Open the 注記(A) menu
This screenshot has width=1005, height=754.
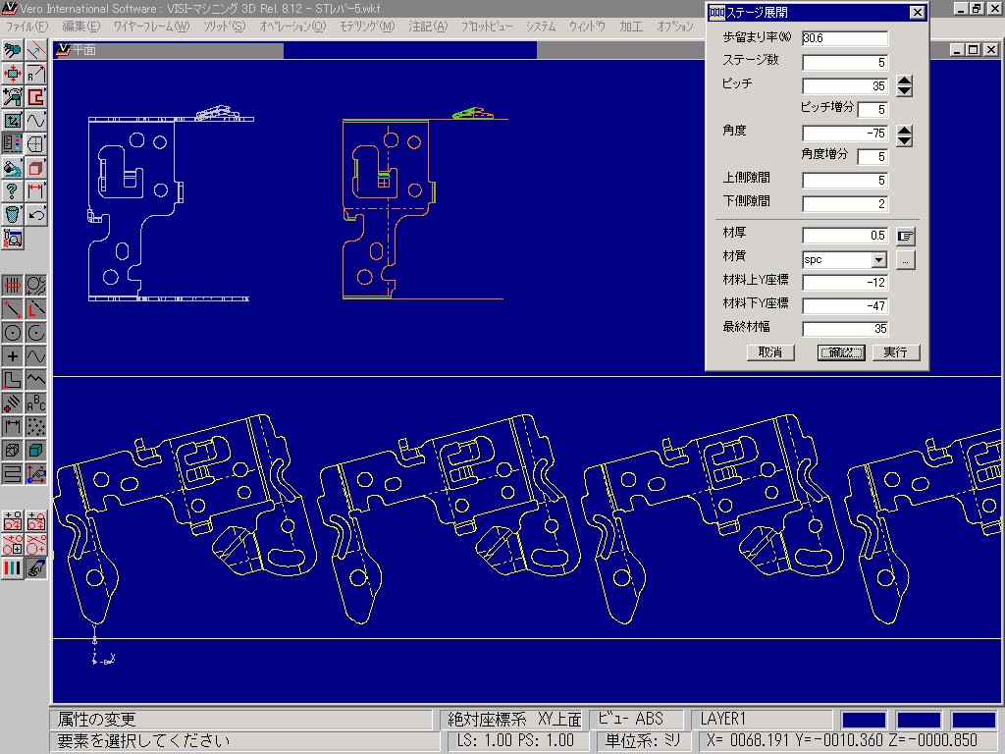pos(428,27)
